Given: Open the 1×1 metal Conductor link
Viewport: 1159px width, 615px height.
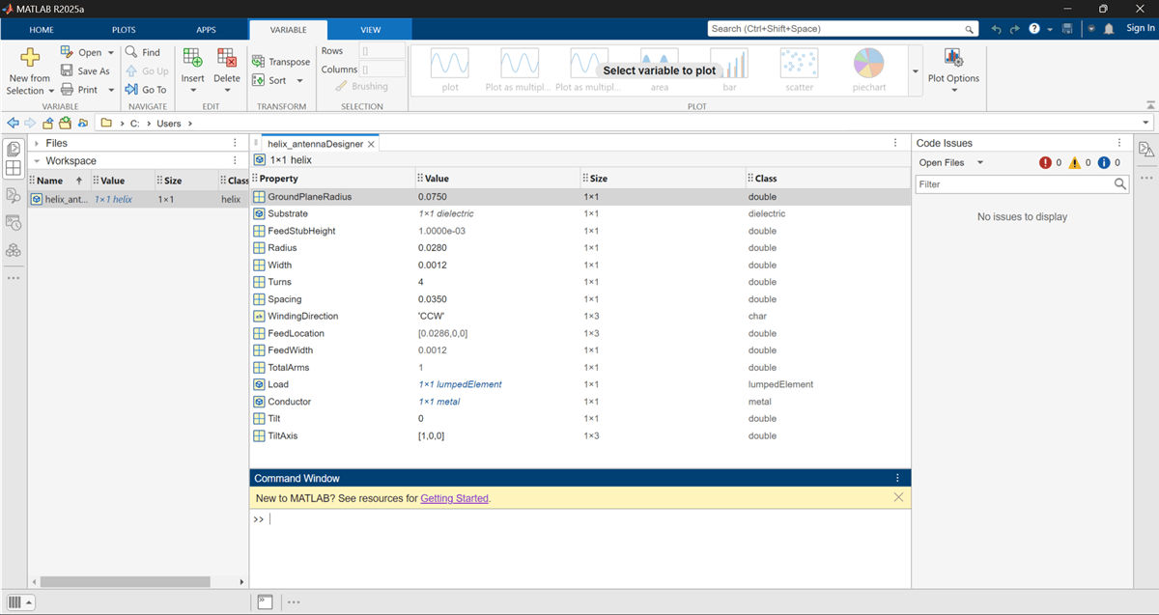Looking at the screenshot, I should pyautogui.click(x=438, y=402).
